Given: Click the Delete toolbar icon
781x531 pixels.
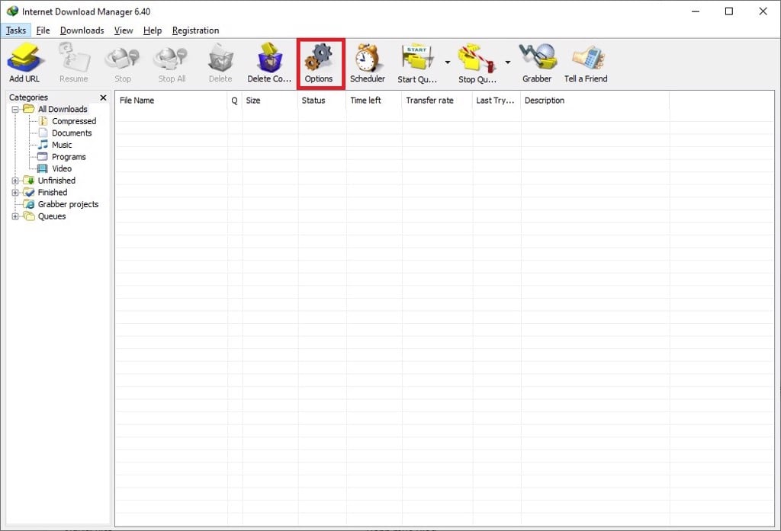Looking at the screenshot, I should 220,58.
